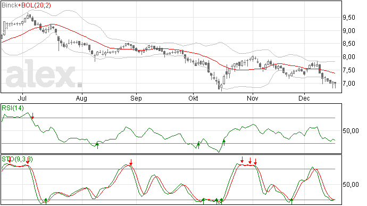Click the 'Sep' month label
367x206 pixels.
point(136,98)
